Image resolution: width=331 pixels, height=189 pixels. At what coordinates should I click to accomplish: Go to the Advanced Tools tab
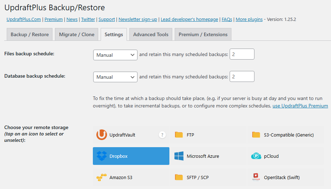(151, 34)
